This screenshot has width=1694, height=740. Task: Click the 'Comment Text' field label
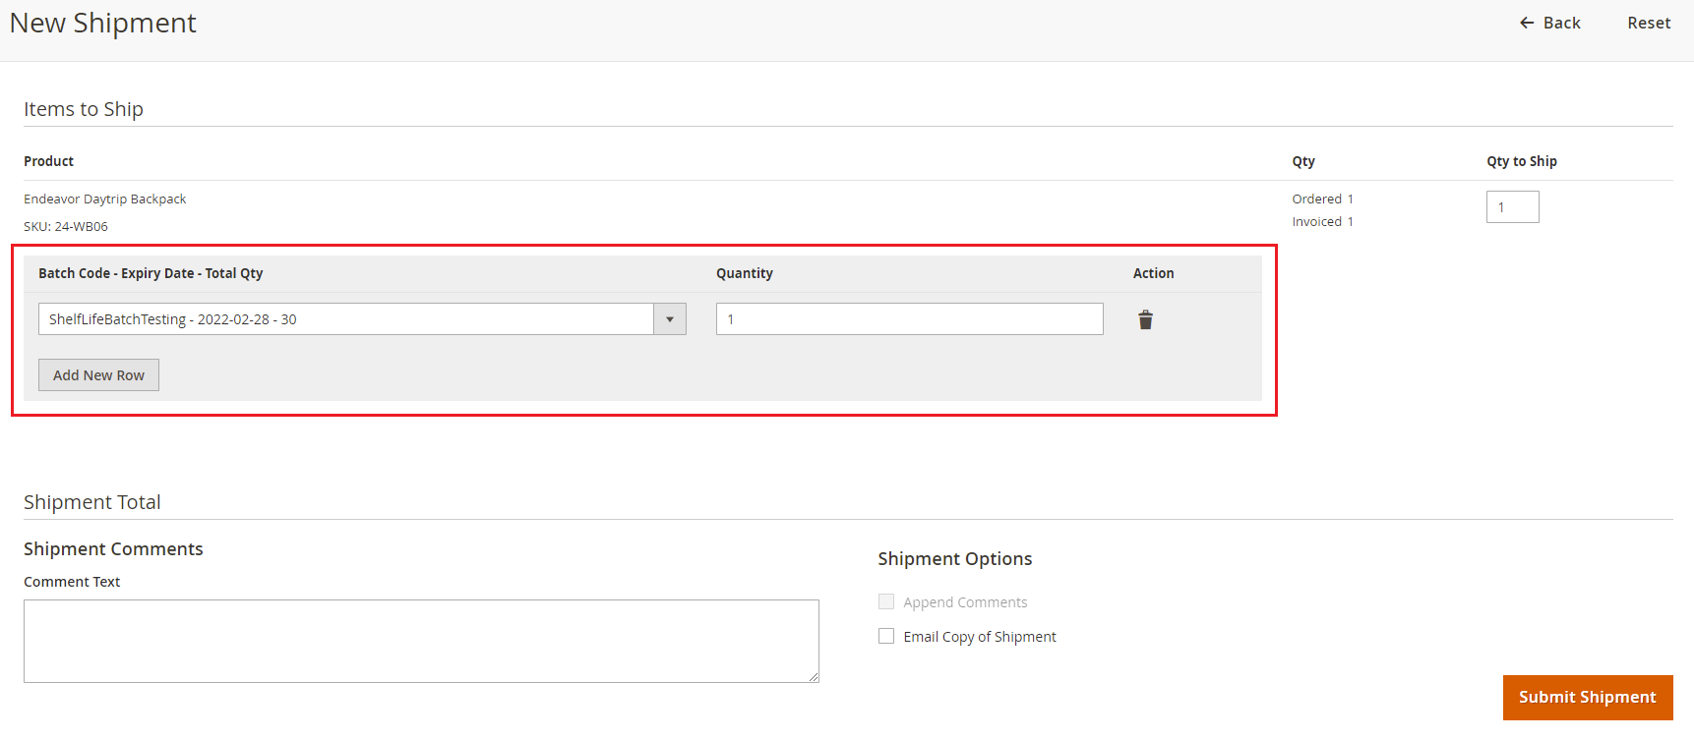point(72,582)
